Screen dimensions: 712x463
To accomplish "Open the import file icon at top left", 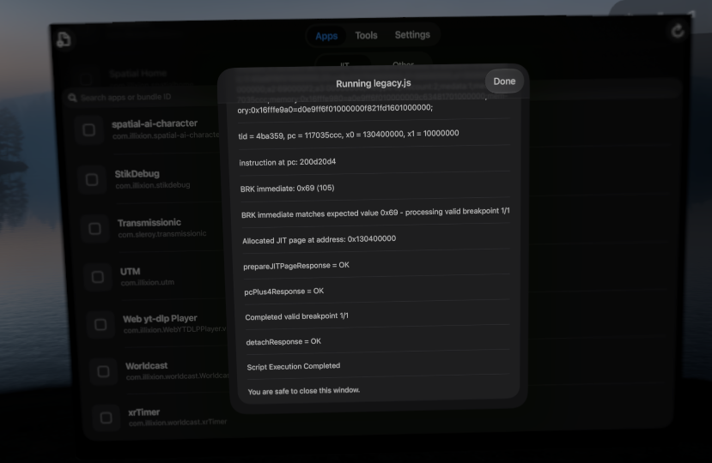I will point(64,39).
